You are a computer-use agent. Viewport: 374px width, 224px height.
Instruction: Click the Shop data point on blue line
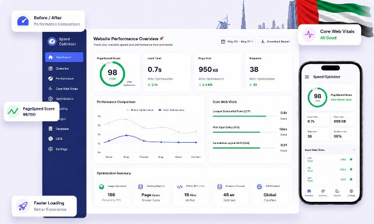127,135
